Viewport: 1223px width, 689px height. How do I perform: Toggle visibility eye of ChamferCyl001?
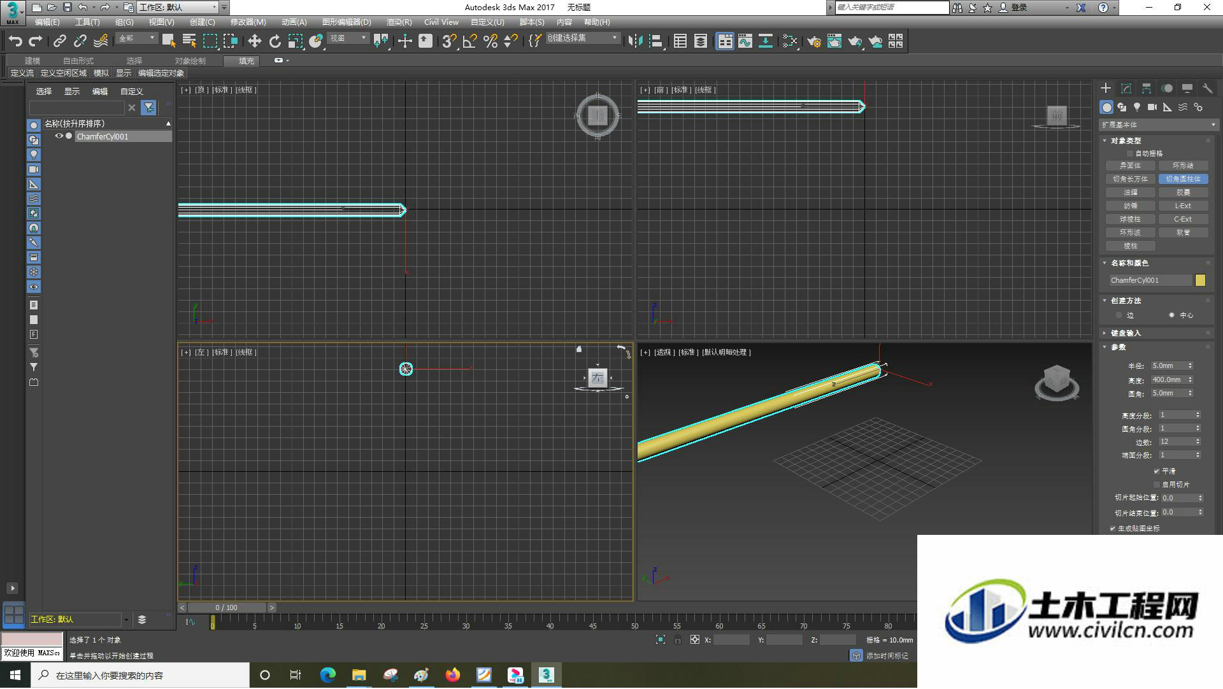(x=59, y=136)
